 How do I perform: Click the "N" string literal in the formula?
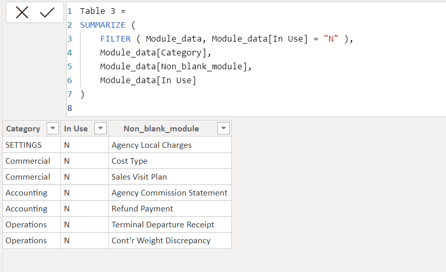pyautogui.click(x=331, y=38)
